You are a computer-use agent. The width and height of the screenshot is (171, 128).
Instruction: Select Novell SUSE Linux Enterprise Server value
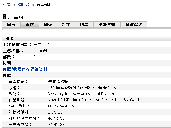pos(94,100)
